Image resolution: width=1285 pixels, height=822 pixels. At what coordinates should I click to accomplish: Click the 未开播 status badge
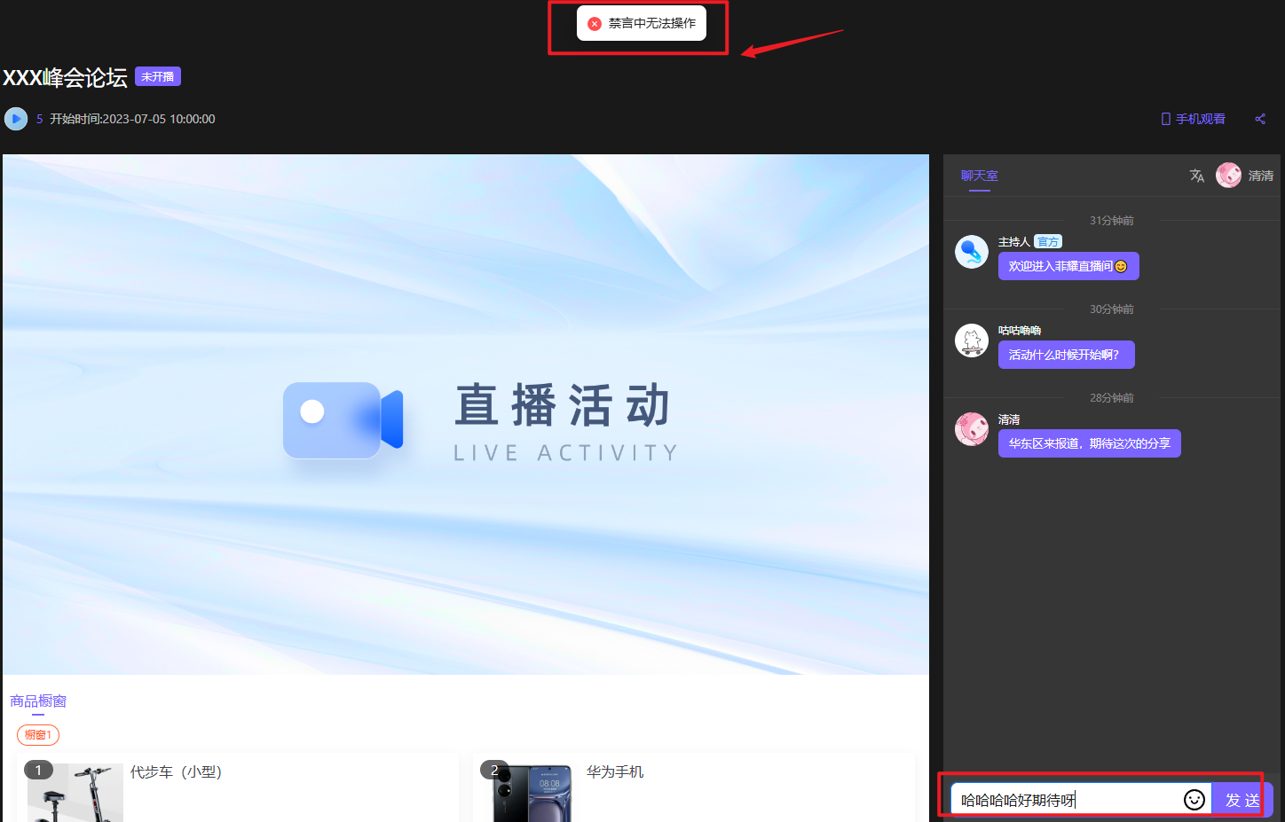pyautogui.click(x=158, y=77)
